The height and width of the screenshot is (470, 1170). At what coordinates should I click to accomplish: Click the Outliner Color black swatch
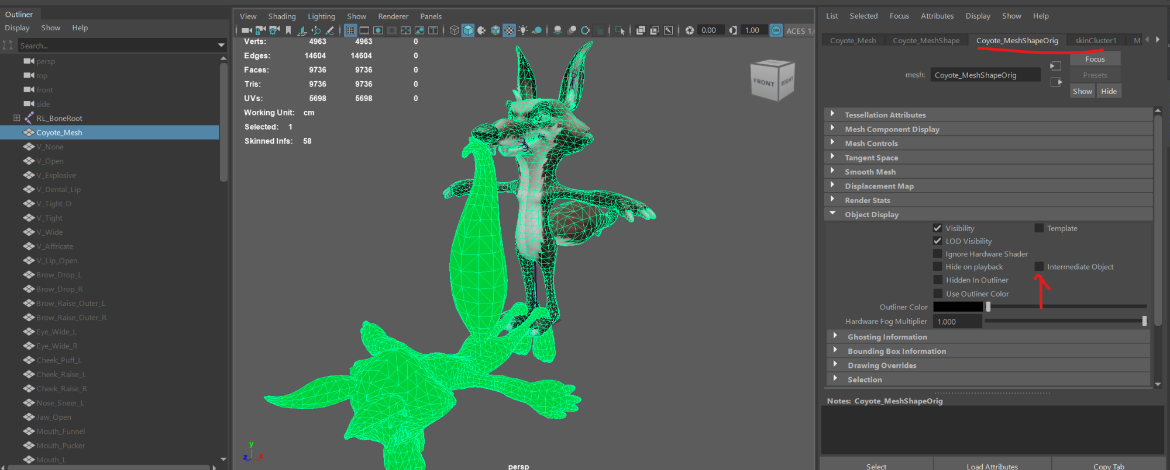[x=958, y=307]
